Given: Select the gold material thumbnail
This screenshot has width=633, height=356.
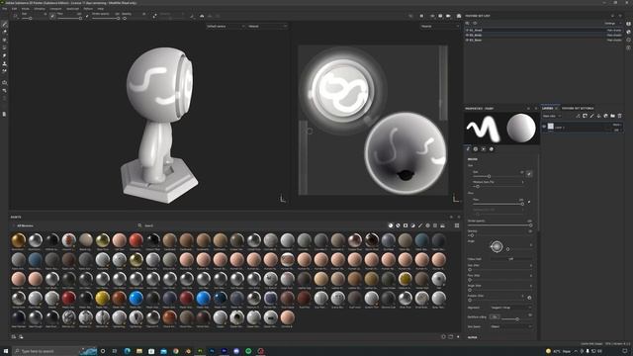Looking at the screenshot, I should [19, 240].
